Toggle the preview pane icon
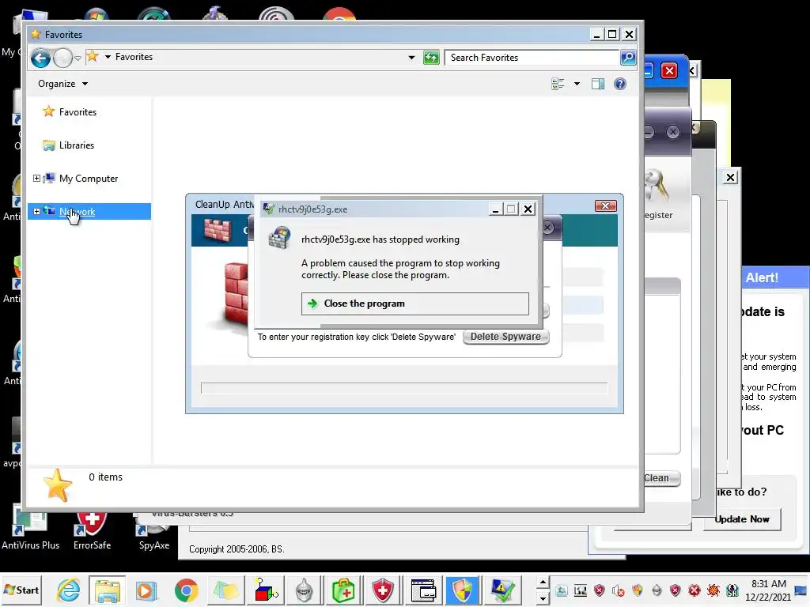The image size is (810, 607). click(598, 84)
